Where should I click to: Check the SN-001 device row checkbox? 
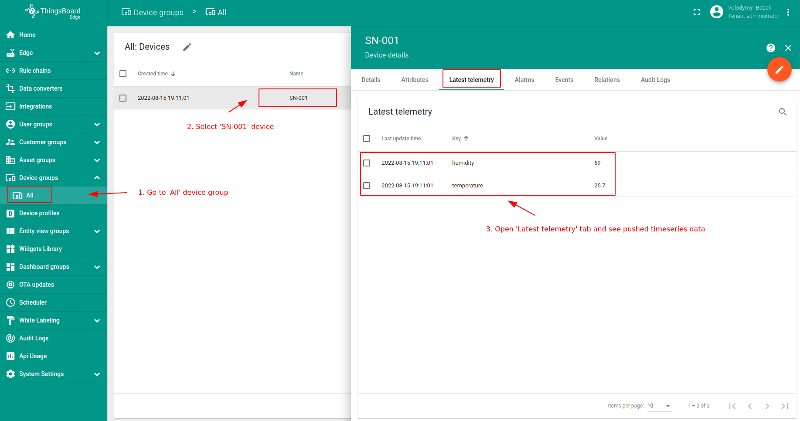click(123, 98)
